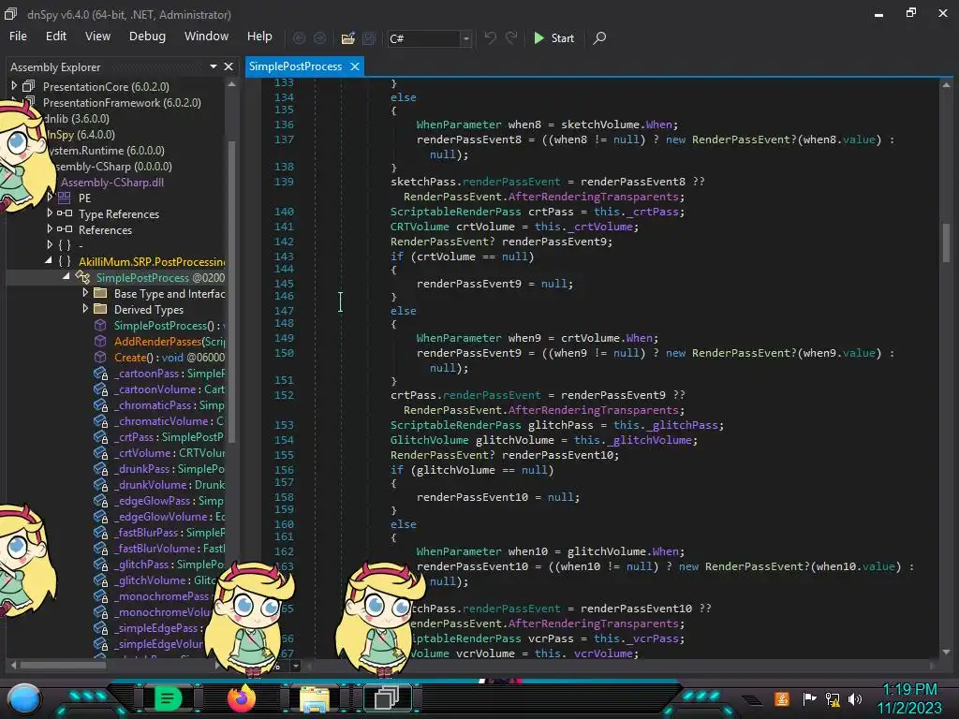This screenshot has width=959, height=719.
Task: Click the Windows Start orb
Action: [24, 698]
